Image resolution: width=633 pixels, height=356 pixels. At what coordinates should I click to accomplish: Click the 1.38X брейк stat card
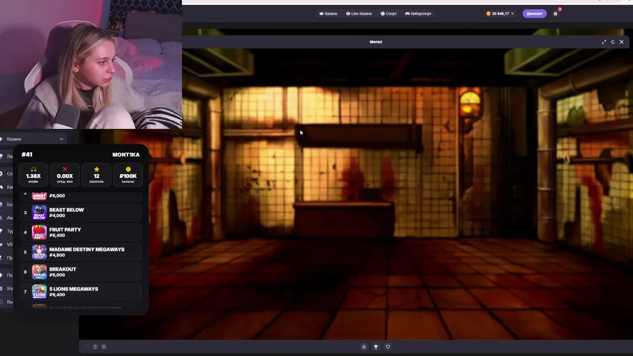[x=33, y=175]
